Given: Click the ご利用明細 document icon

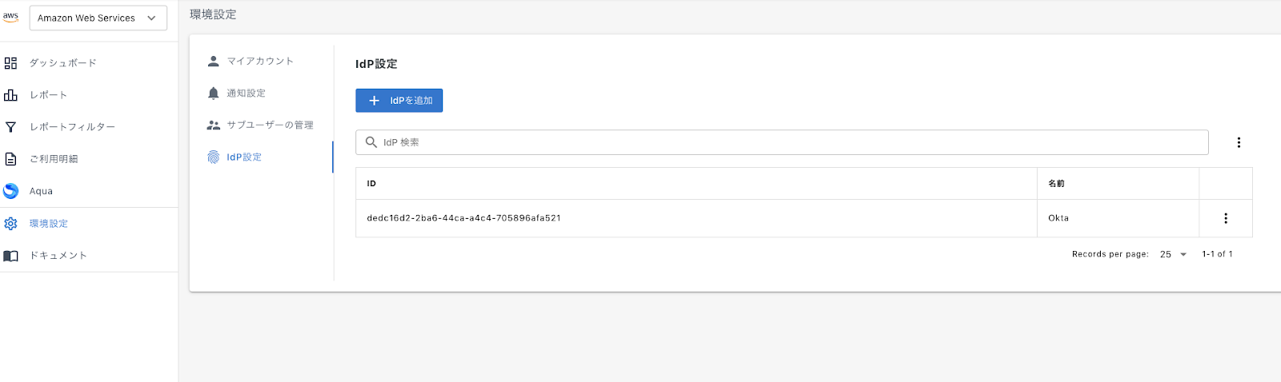Looking at the screenshot, I should [10, 159].
